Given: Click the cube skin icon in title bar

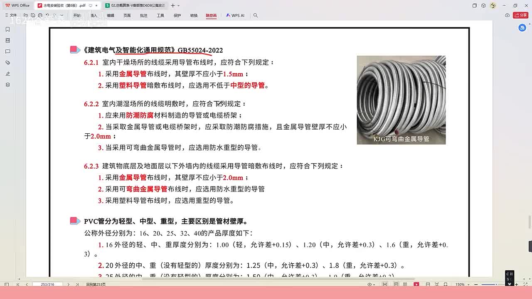Looking at the screenshot, I should (483, 5).
